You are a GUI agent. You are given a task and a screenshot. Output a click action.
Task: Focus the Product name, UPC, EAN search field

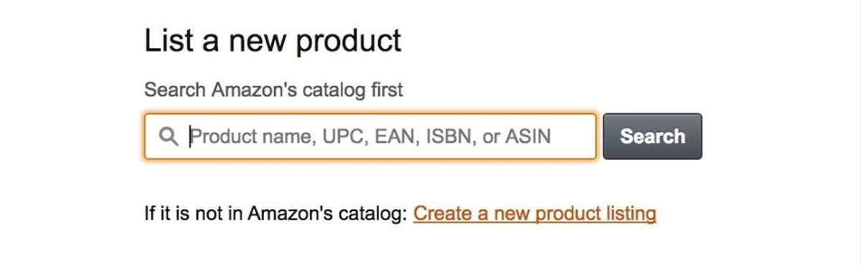[370, 136]
